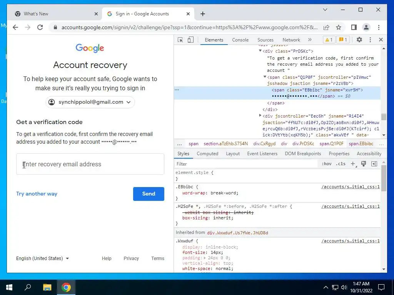Open the stylesheet link for the .EBbibc rule
Screen dimensions: 394x295
pyautogui.click(x=351, y=187)
